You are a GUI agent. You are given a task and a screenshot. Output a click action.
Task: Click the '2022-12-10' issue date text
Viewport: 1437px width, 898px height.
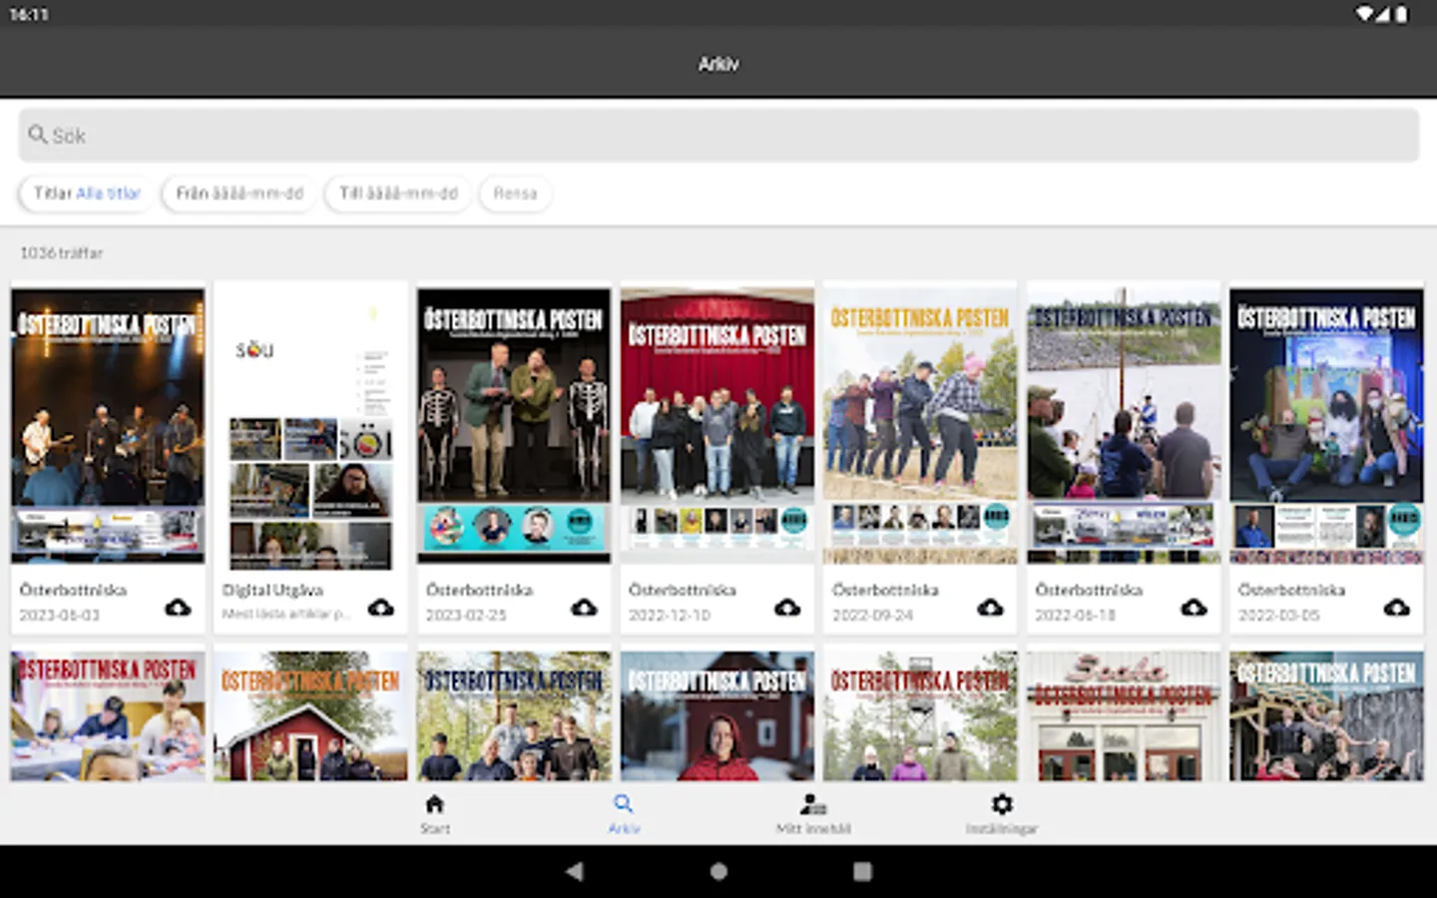[x=670, y=616]
